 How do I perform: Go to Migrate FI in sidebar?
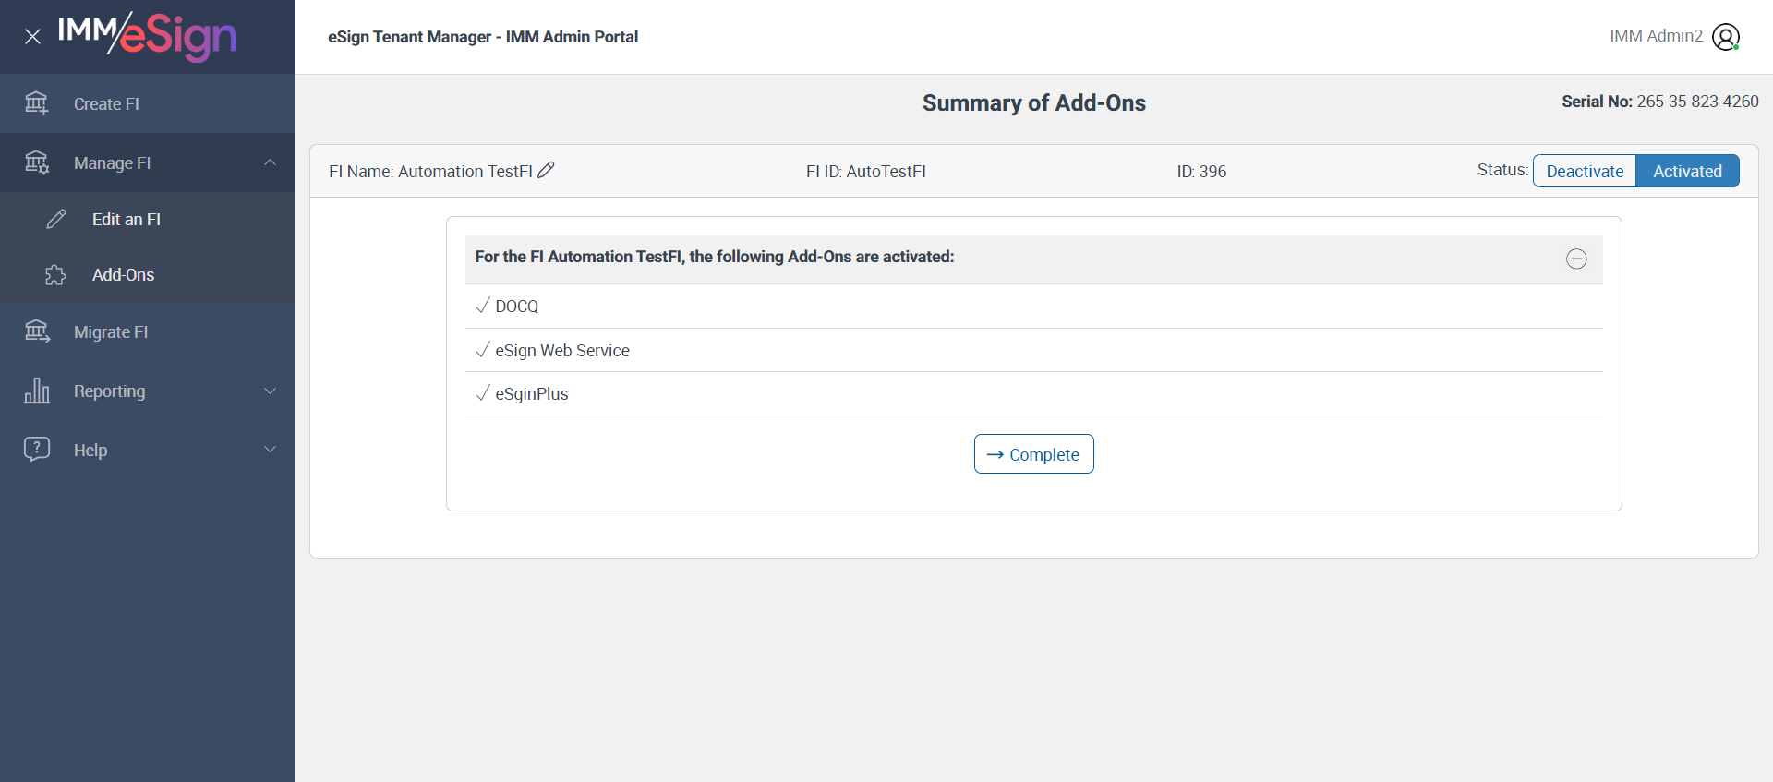coord(111,332)
